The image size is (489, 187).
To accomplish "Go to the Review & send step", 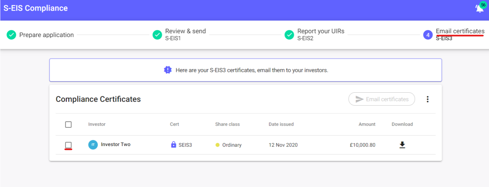I will click(185, 31).
